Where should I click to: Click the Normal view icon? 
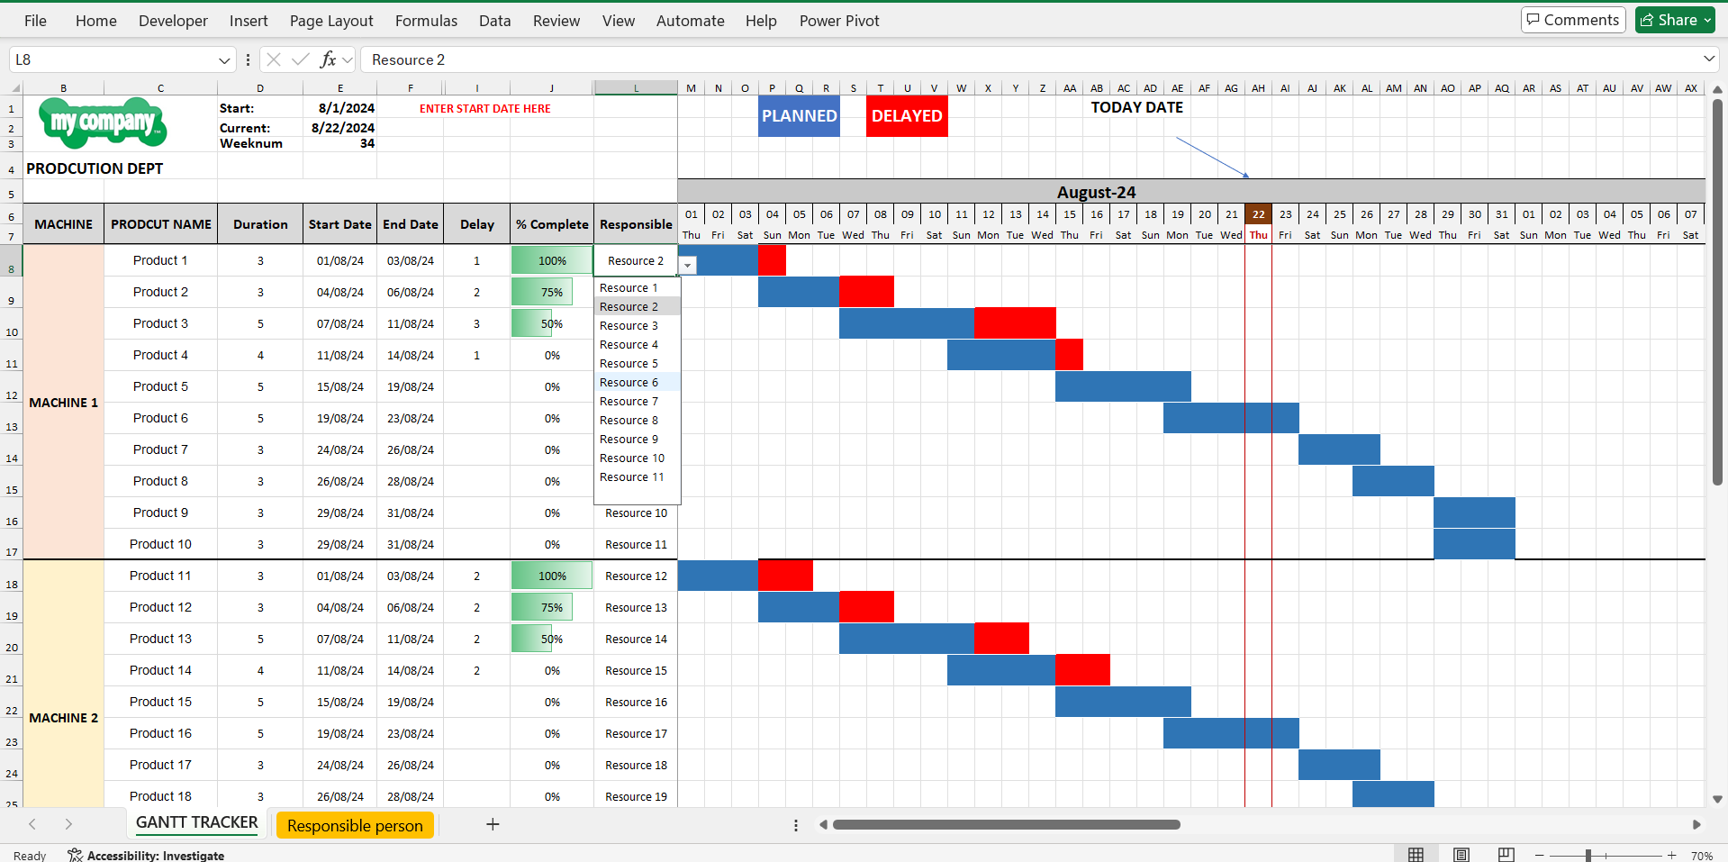pos(1416,855)
